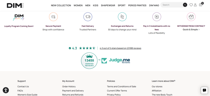Open the 4.3 out of 5 stars reviews link

[120, 48]
